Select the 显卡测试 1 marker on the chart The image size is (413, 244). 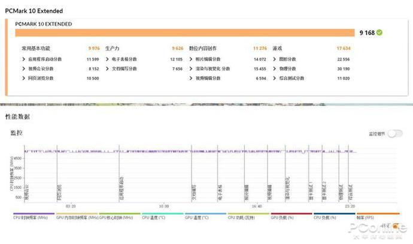click(311, 191)
